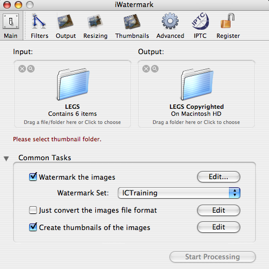
Task: Open the Thumbnails settings pane
Action: [x=132, y=26]
